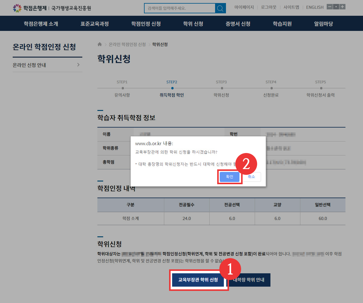The image size is (363, 303).
Task: Decrease font size with minus icon
Action: tap(329, 7)
